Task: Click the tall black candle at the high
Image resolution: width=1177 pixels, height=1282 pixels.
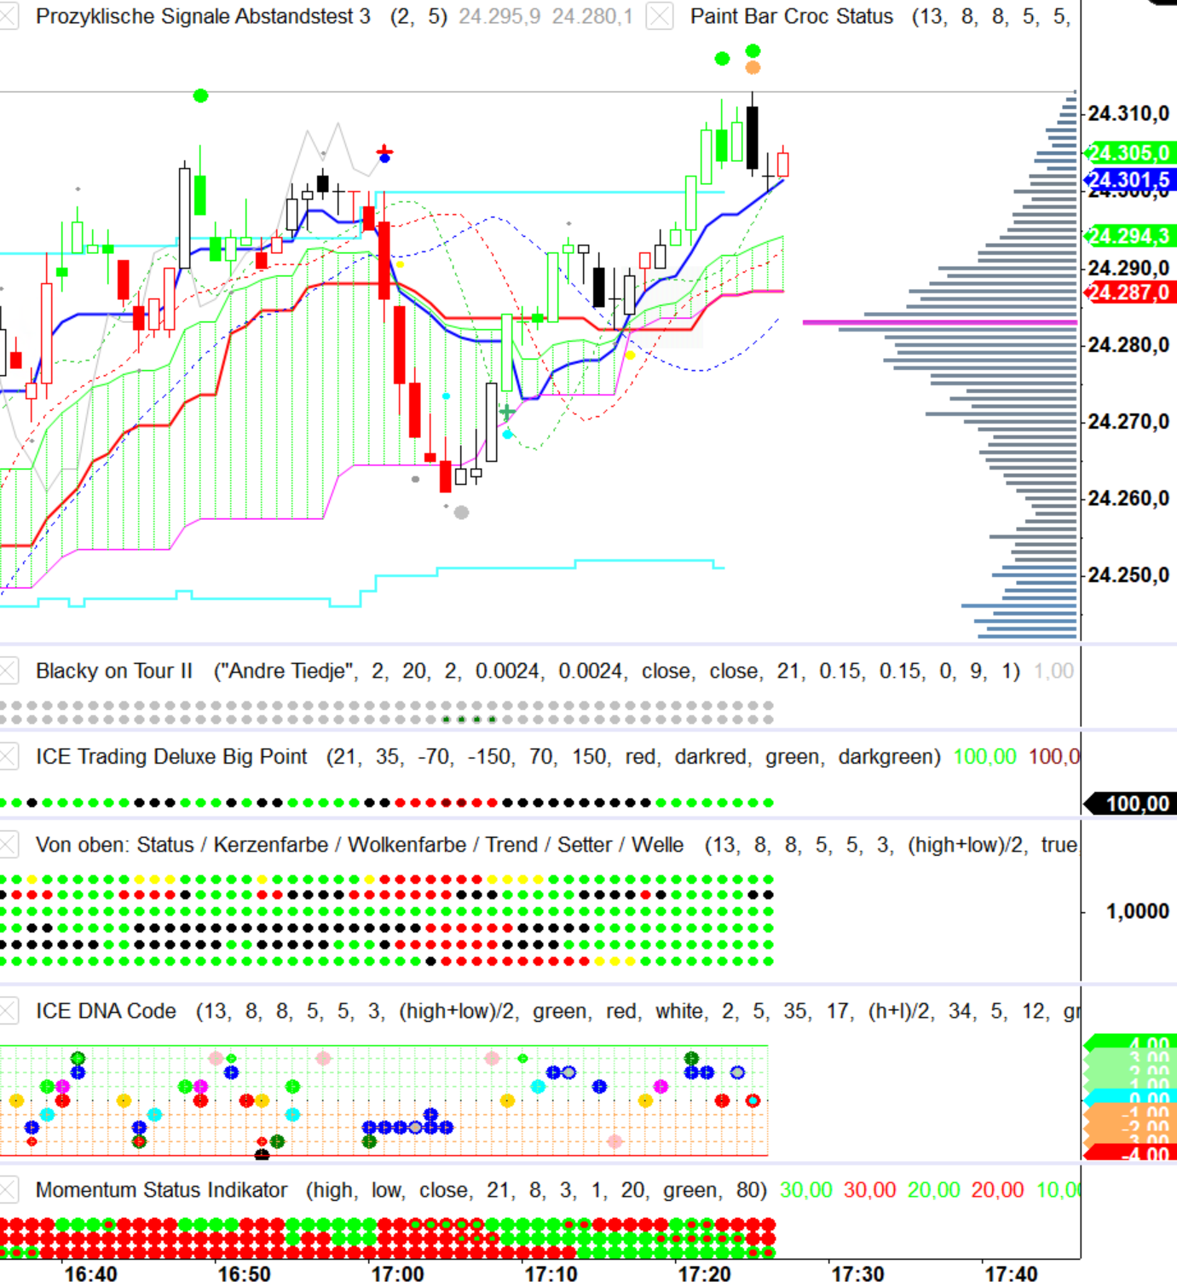Action: [752, 136]
